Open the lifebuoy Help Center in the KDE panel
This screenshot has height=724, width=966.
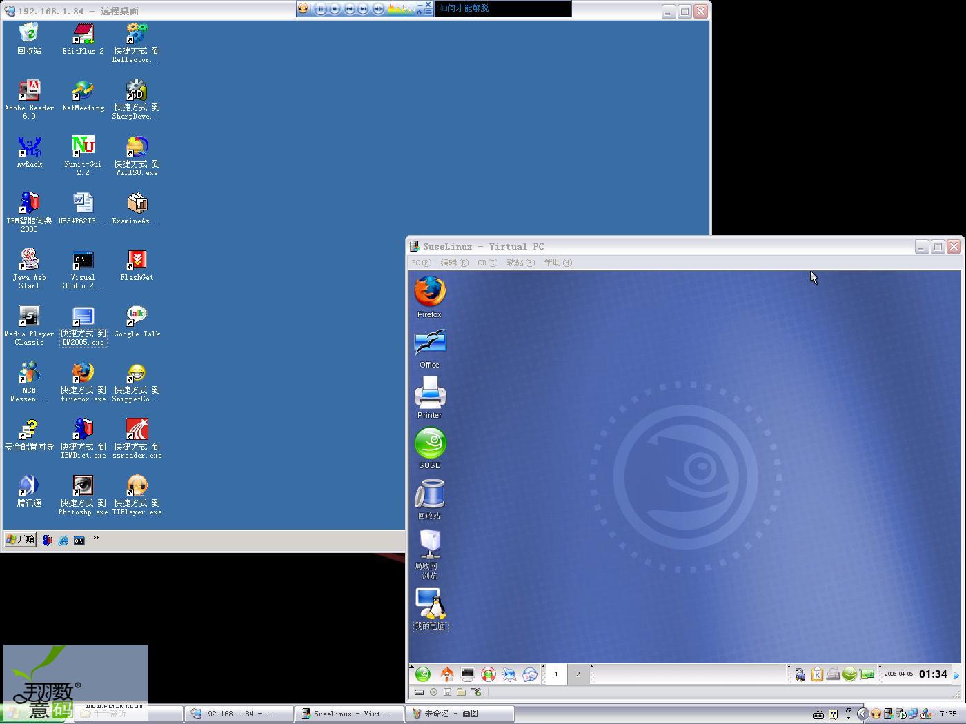point(489,674)
